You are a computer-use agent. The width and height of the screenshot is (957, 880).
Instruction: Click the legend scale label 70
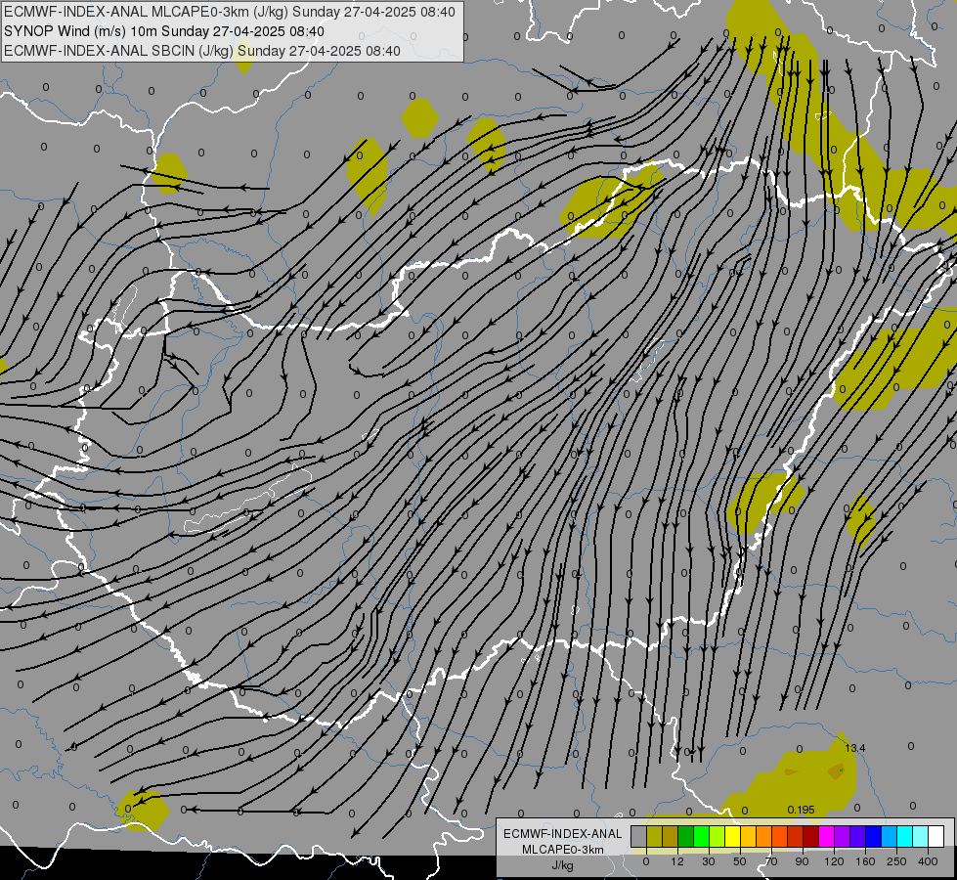(771, 861)
